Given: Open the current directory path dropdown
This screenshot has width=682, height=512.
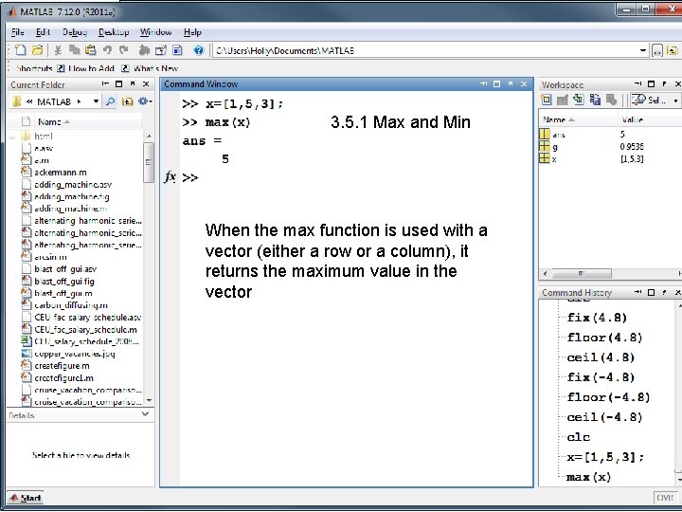Looking at the screenshot, I should [643, 51].
